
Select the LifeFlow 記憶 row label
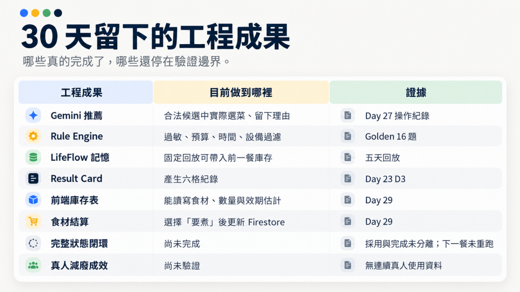click(80, 158)
